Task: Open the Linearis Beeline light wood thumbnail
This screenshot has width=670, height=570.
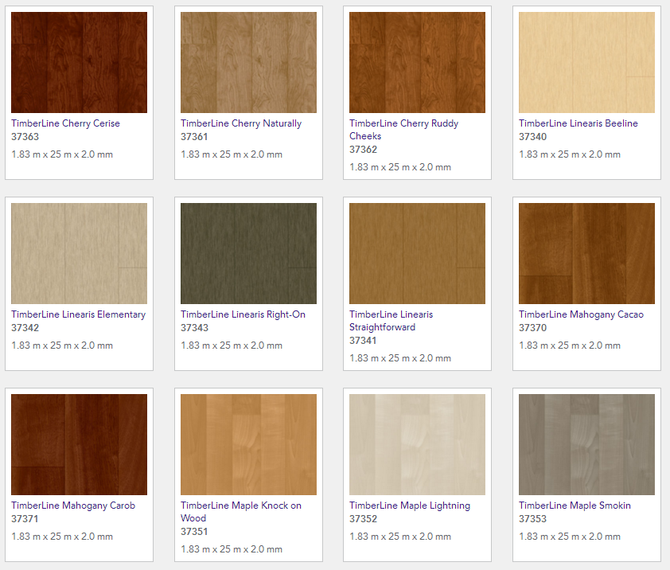Action: [586, 62]
